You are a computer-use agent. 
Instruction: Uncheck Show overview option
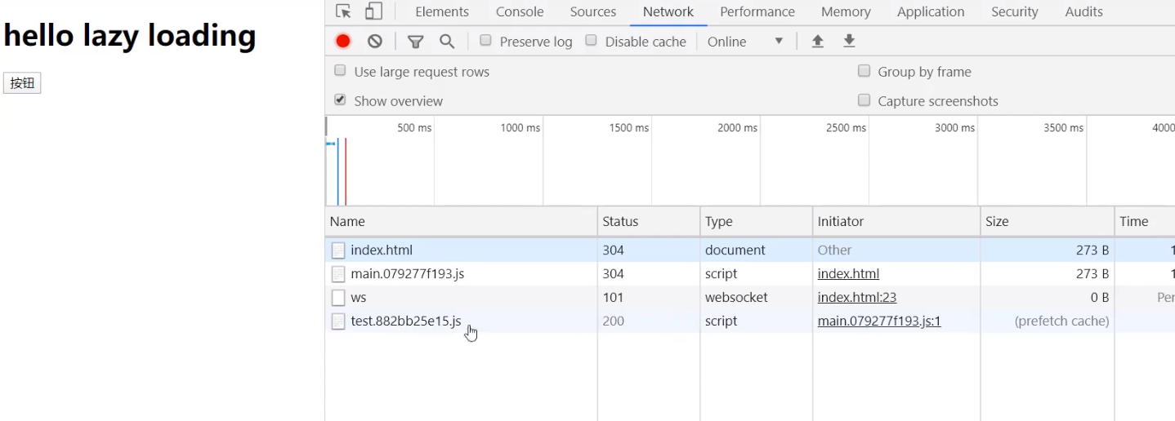coord(340,100)
